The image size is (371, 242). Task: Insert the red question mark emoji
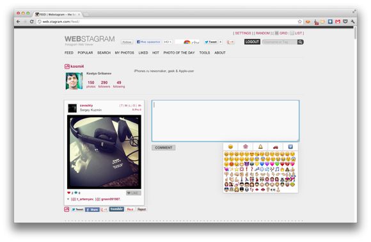click(x=252, y=169)
